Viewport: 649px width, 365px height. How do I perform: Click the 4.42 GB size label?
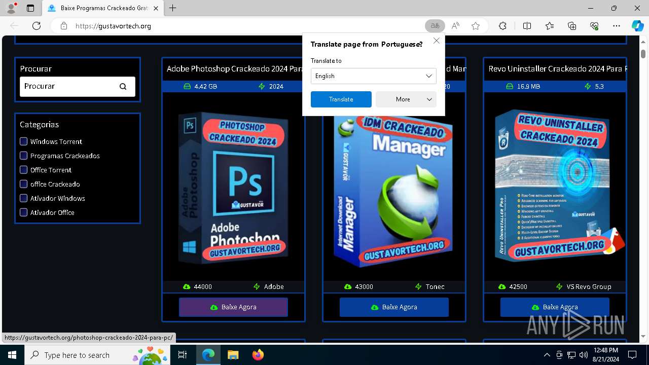[x=205, y=87]
